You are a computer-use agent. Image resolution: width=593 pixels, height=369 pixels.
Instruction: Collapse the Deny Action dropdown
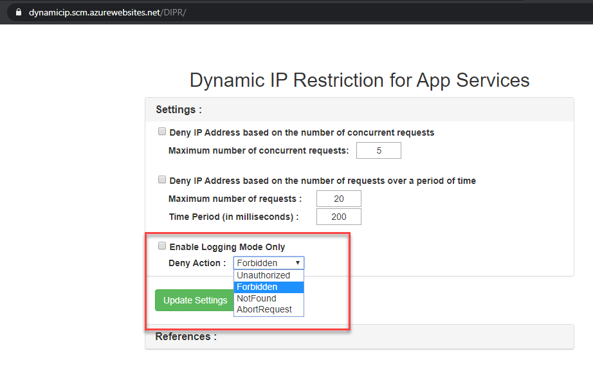[x=268, y=263]
